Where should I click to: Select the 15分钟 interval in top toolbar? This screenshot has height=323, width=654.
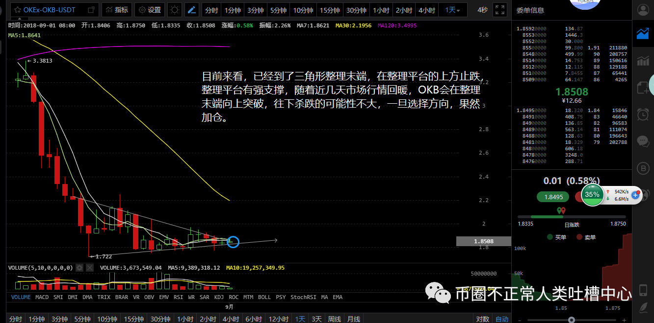329,10
